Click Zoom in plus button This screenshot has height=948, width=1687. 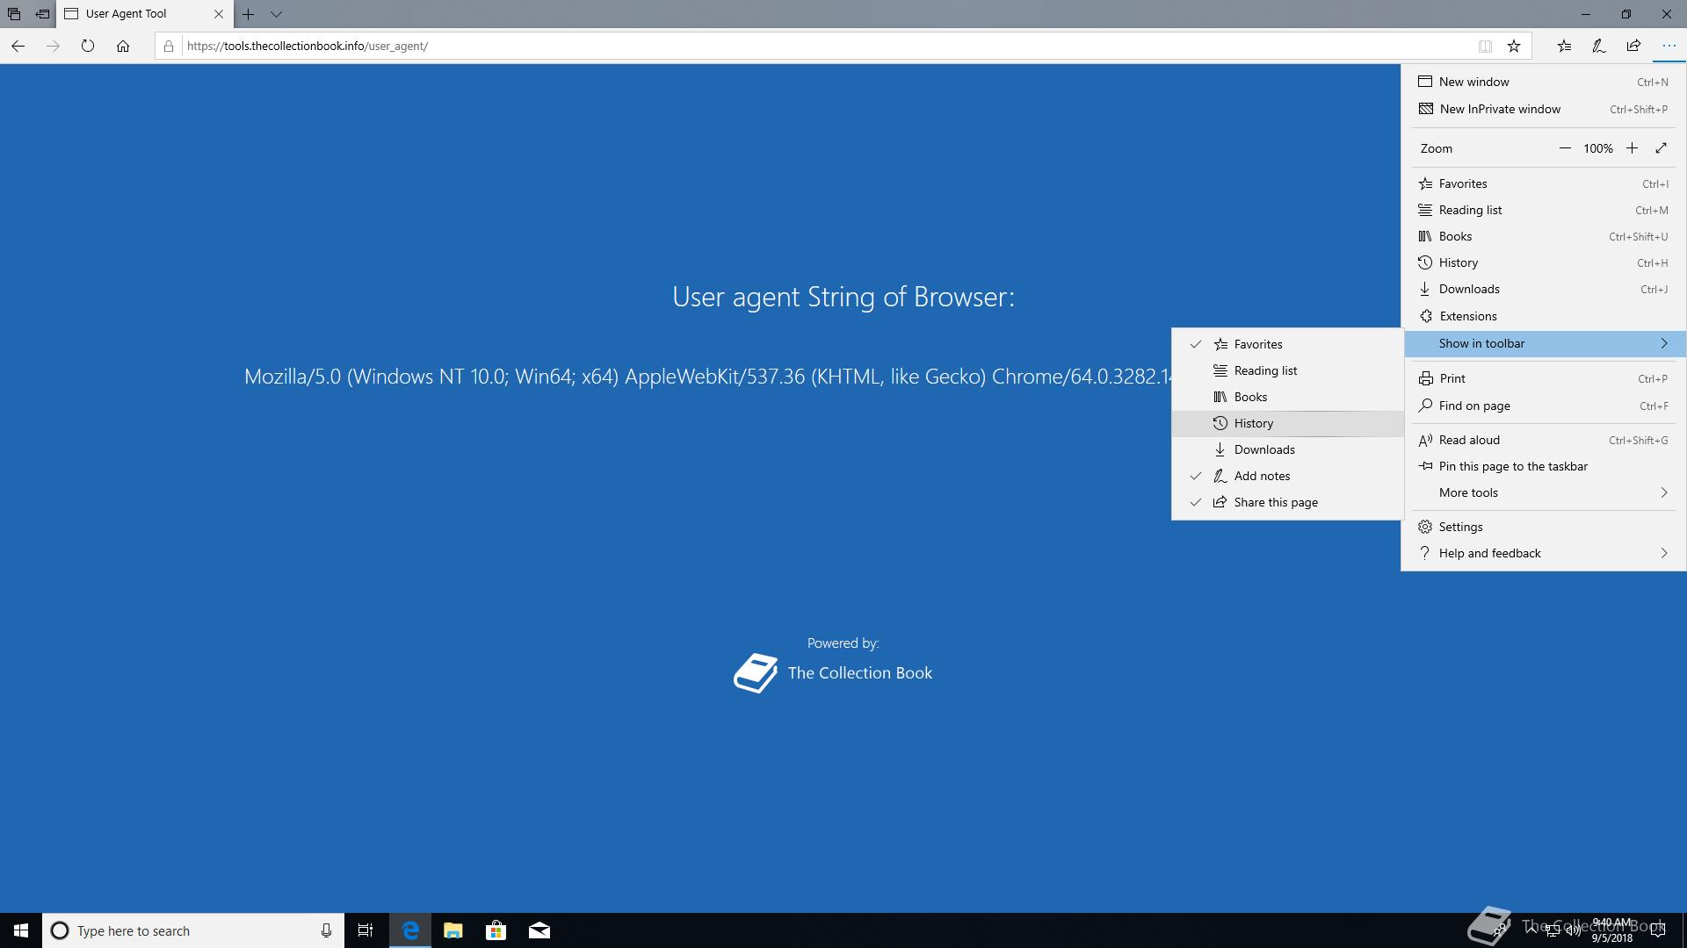[1632, 148]
